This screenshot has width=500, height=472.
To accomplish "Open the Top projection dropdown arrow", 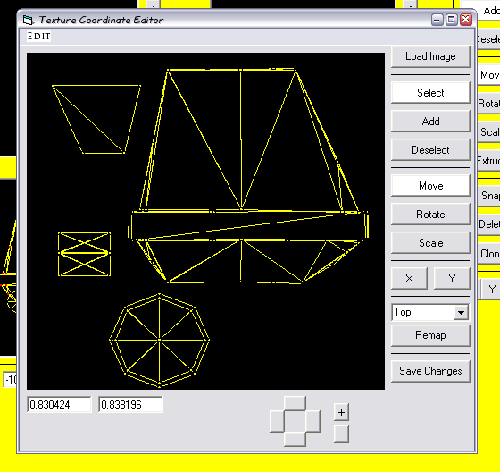I will pyautogui.click(x=461, y=312).
